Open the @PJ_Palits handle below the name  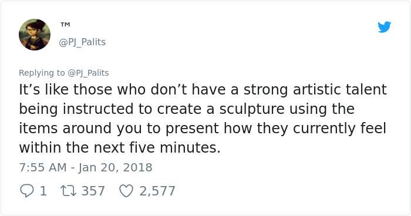click(x=82, y=42)
